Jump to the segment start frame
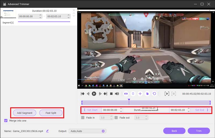 (83, 94)
